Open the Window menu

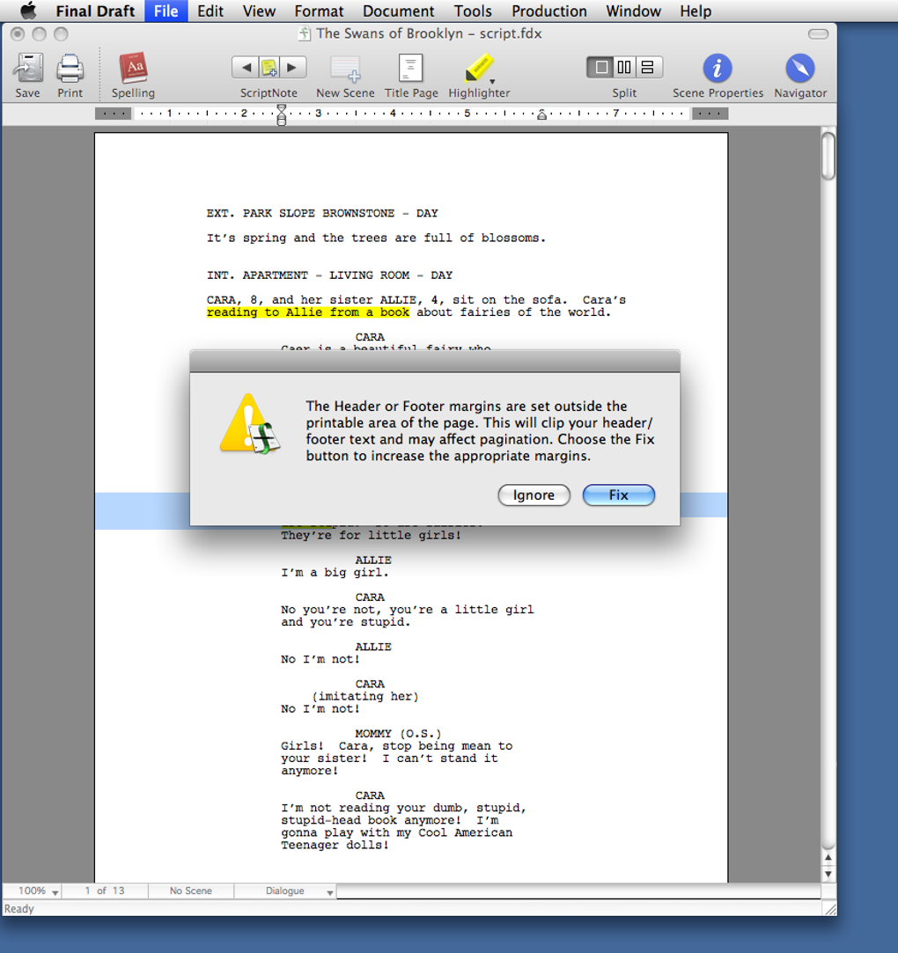point(634,11)
